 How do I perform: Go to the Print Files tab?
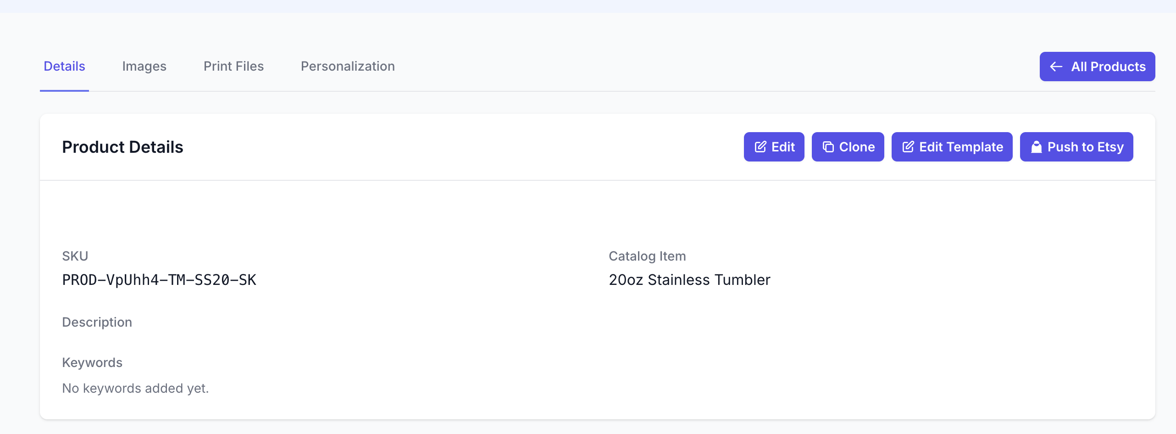tap(233, 67)
